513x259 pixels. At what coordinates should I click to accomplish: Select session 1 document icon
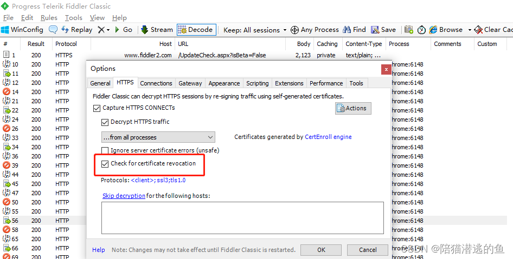pos(6,55)
